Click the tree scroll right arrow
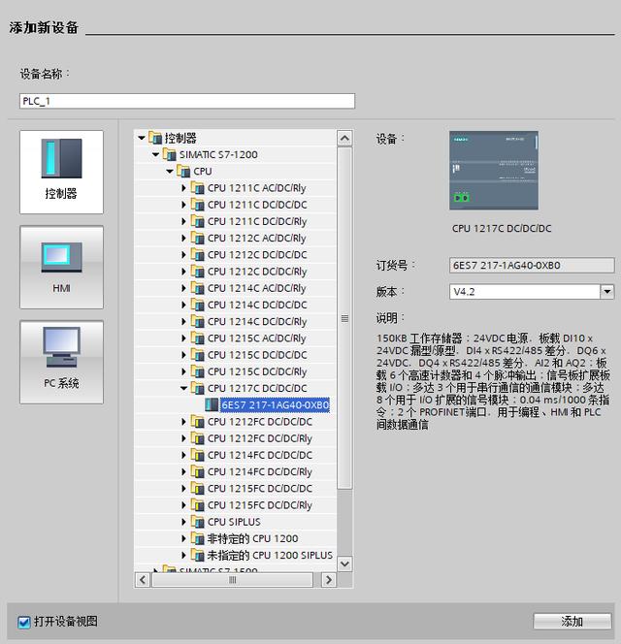 [328, 580]
